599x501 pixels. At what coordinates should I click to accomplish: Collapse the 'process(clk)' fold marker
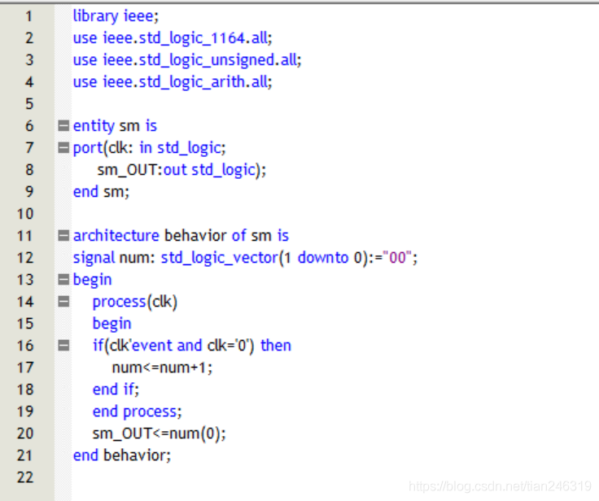pyautogui.click(x=63, y=302)
